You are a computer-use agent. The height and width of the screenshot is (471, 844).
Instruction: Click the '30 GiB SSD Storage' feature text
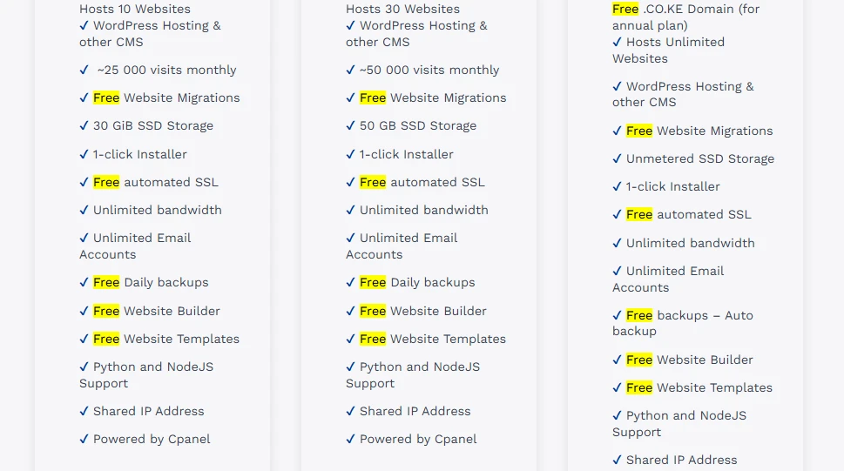tap(153, 126)
